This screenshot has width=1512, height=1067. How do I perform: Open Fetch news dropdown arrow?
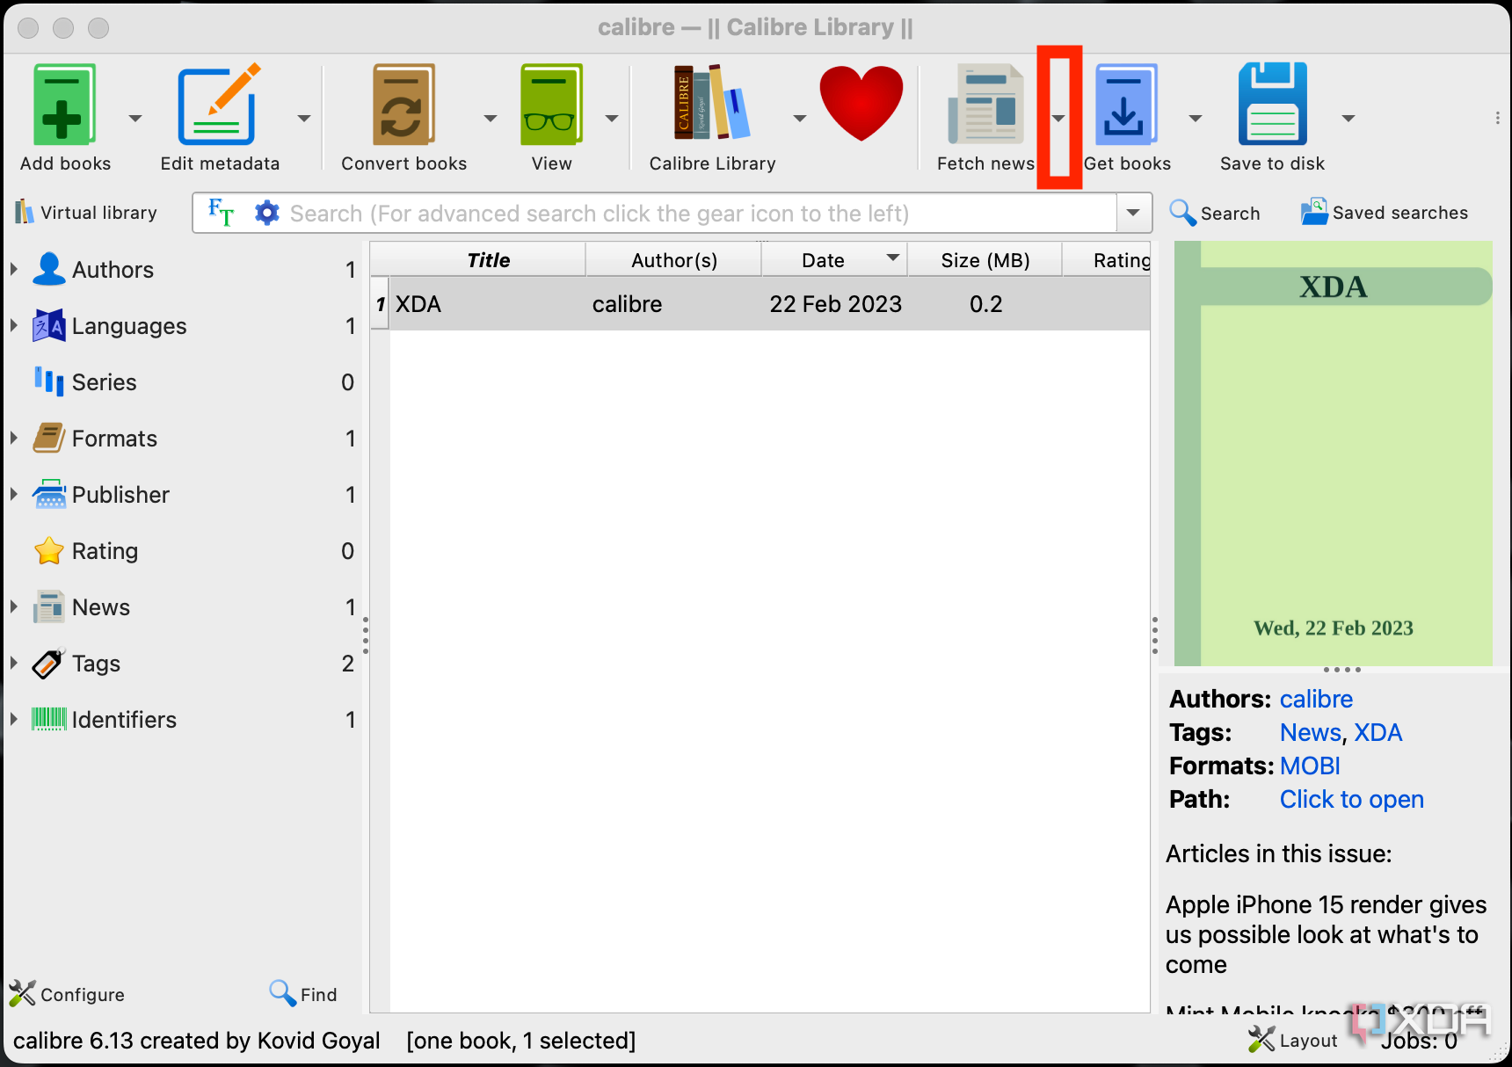[x=1059, y=118]
